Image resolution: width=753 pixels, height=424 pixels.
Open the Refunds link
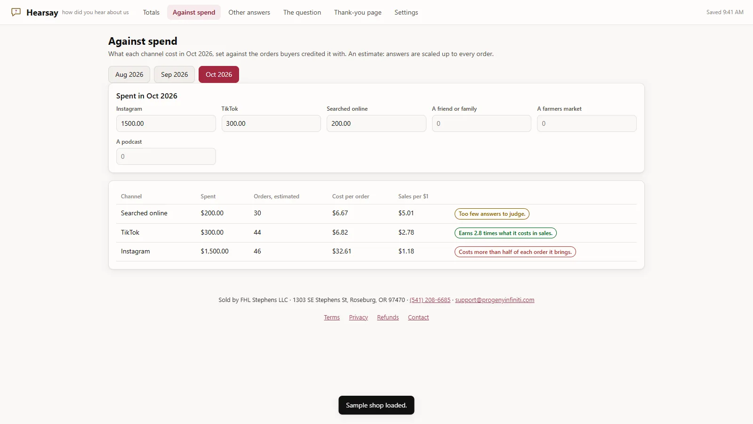(x=388, y=318)
